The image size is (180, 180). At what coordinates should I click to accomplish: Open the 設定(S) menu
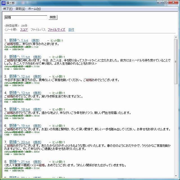tap(21, 9)
